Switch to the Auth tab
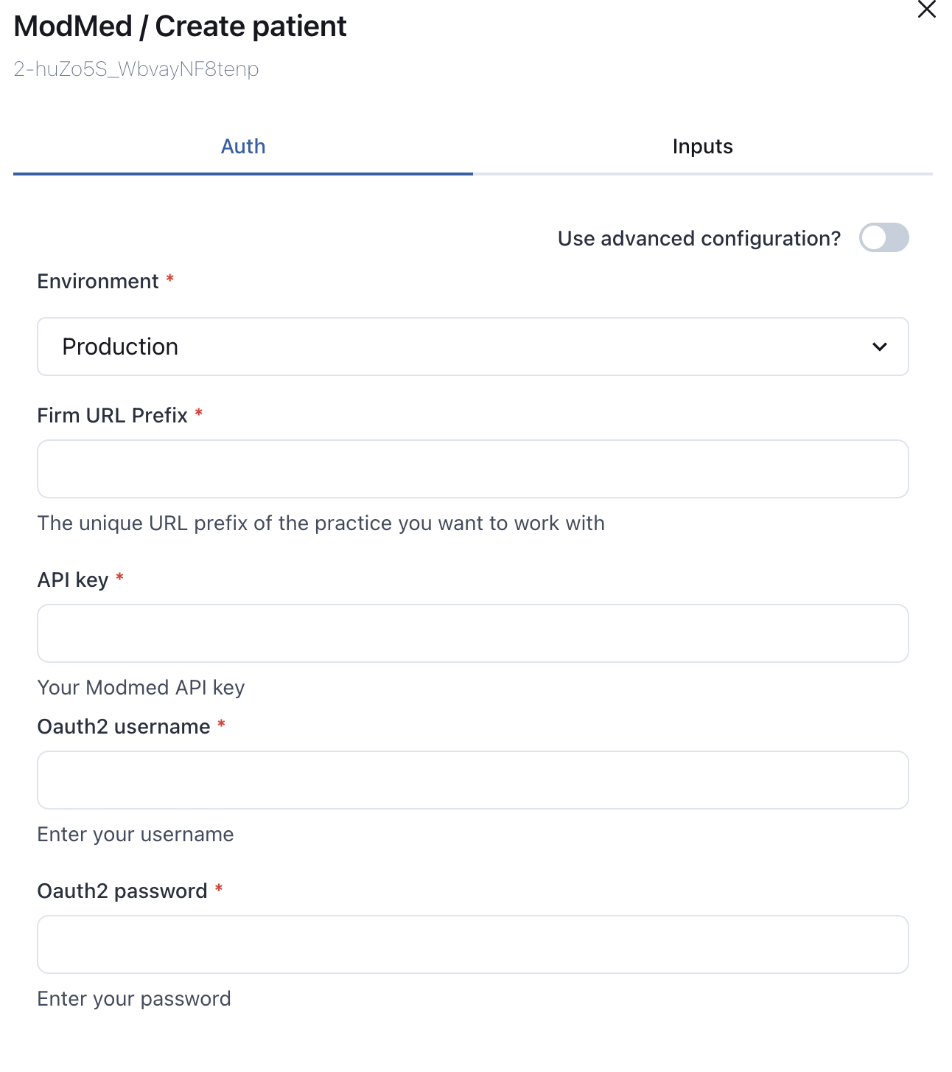Viewport: 952px width, 1072px height. pos(243,146)
